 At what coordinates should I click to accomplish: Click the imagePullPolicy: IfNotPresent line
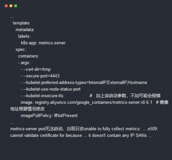(49, 116)
